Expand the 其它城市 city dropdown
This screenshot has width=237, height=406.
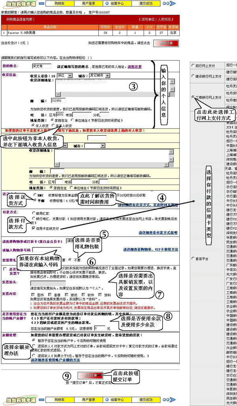point(99,75)
